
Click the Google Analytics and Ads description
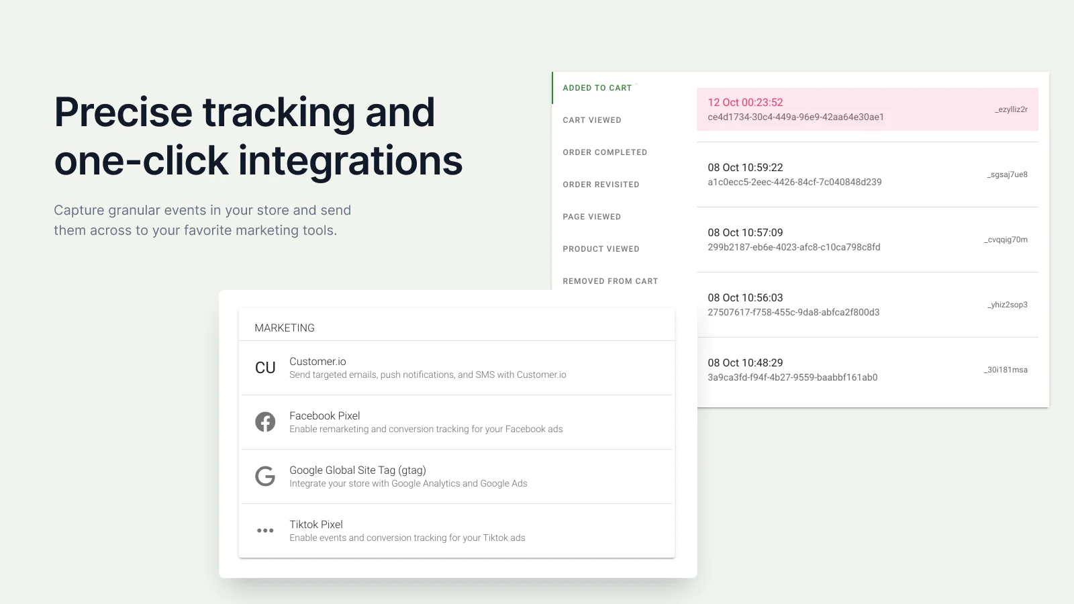[x=408, y=484]
